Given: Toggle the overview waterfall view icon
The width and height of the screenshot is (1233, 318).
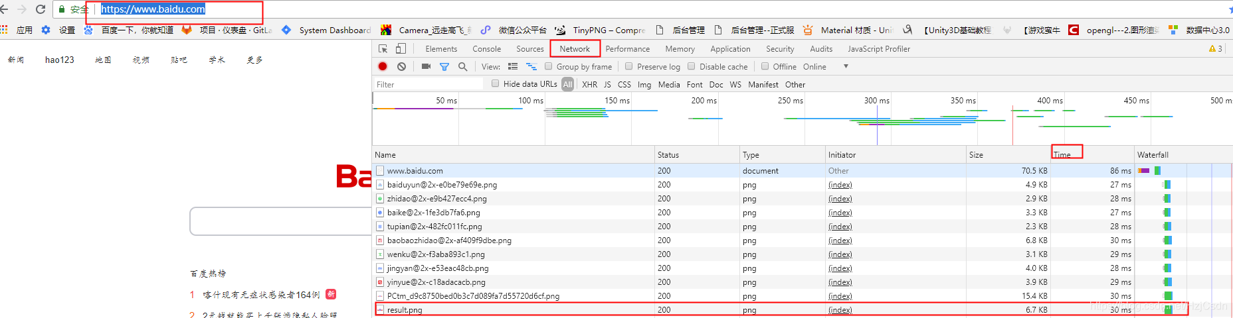Looking at the screenshot, I should pyautogui.click(x=531, y=66).
